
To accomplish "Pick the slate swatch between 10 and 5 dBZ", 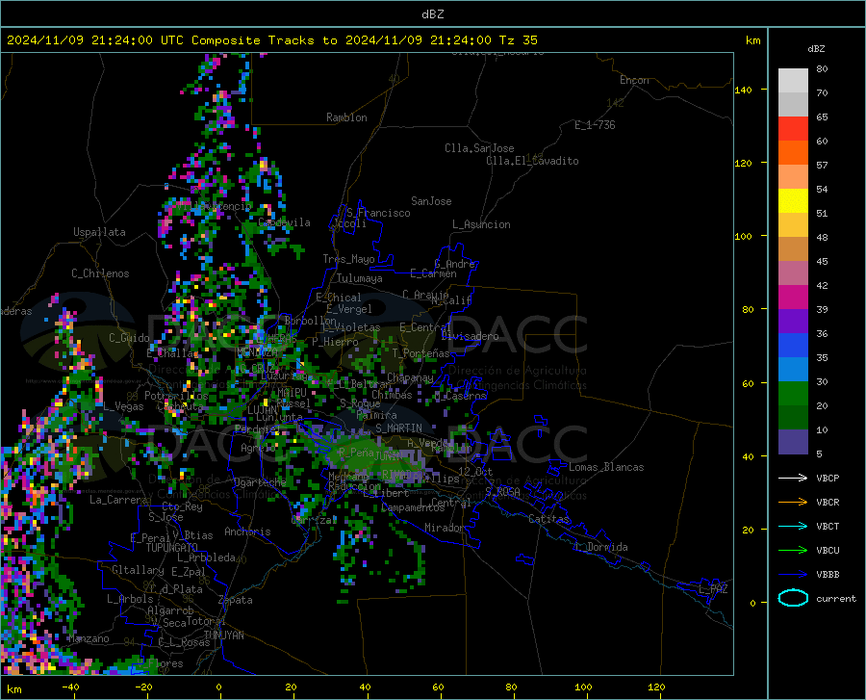I will tap(793, 442).
